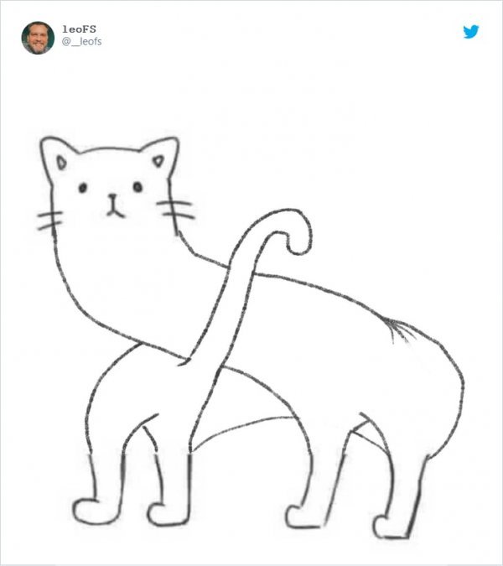Click the cat's nose and mouth
The height and width of the screenshot is (566, 503).
115,205
